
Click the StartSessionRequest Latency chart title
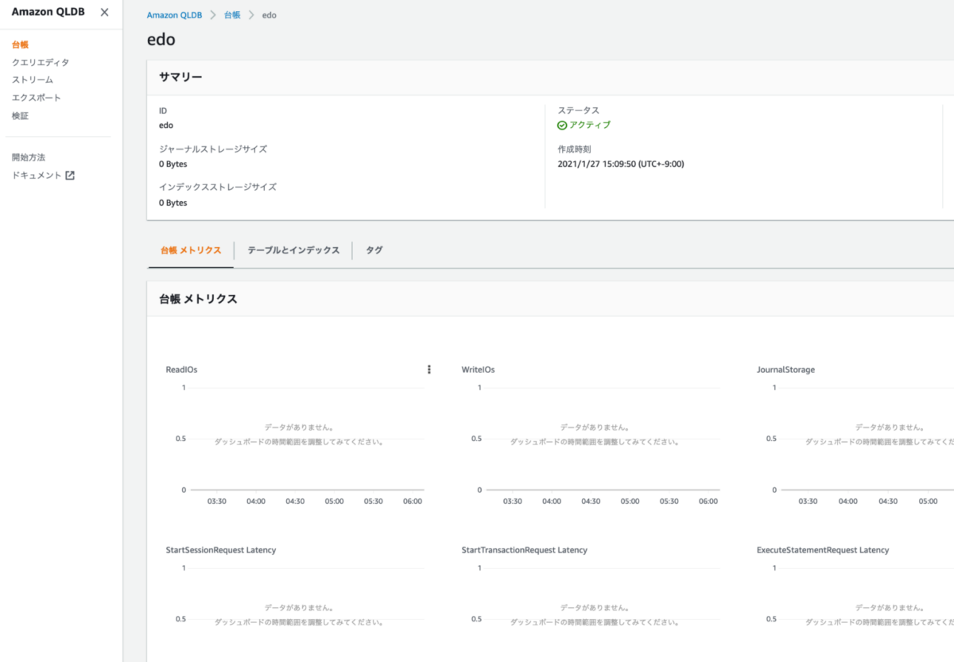[x=221, y=550]
